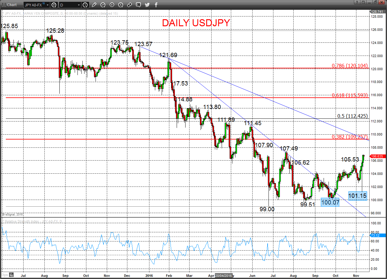Click the play replay icon

112,5
